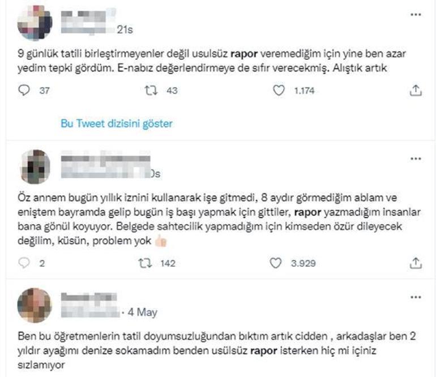The width and height of the screenshot is (436, 377).
Task: Reply to the tweet with 37 comments
Action: coord(24,91)
